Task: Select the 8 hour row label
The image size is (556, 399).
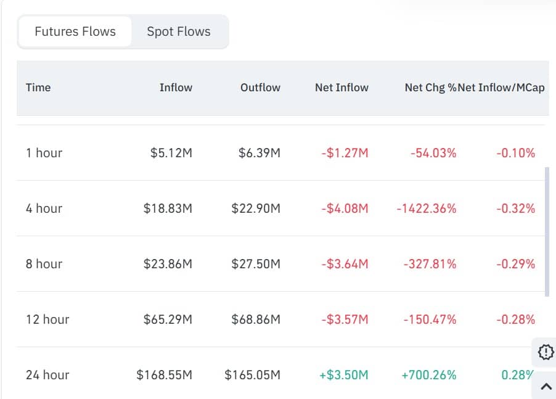Action: pos(44,264)
